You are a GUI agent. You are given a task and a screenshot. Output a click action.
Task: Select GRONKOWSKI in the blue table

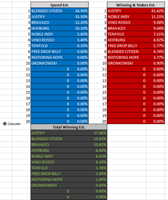point(50,63)
